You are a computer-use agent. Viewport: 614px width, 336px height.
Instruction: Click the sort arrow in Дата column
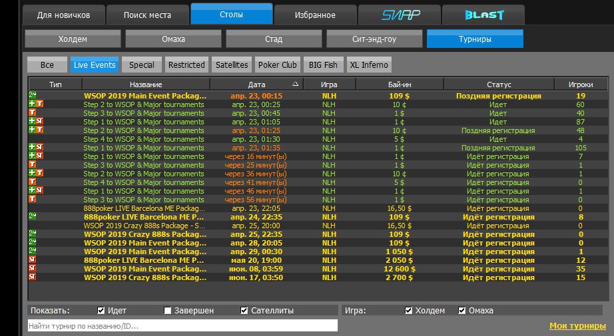tap(295, 84)
